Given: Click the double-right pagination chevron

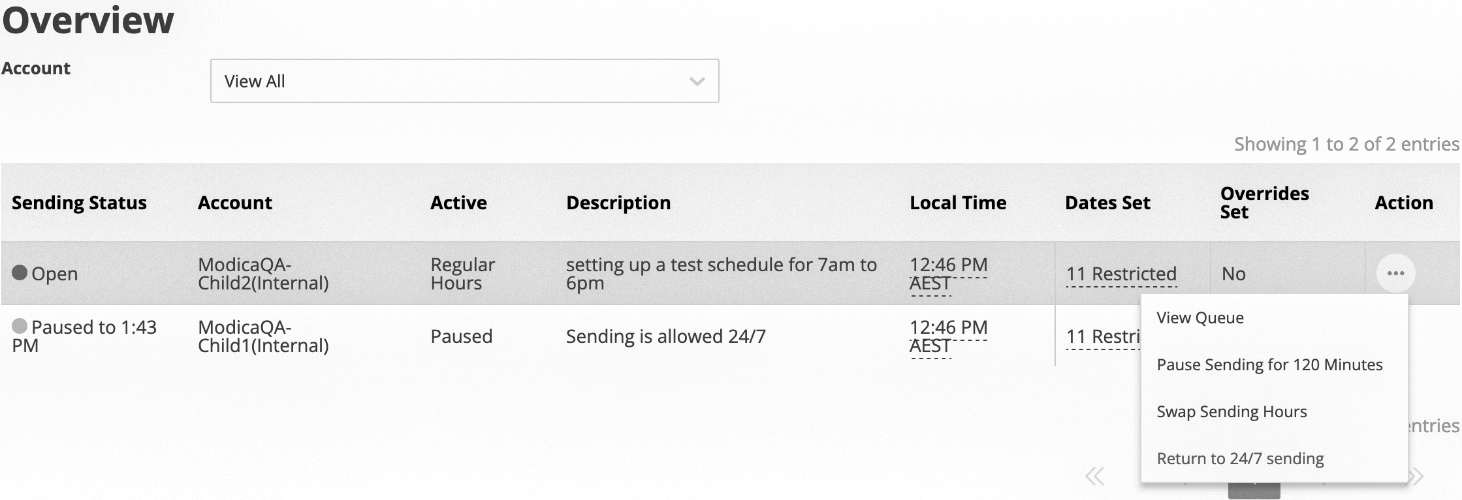Looking at the screenshot, I should point(1416,477).
